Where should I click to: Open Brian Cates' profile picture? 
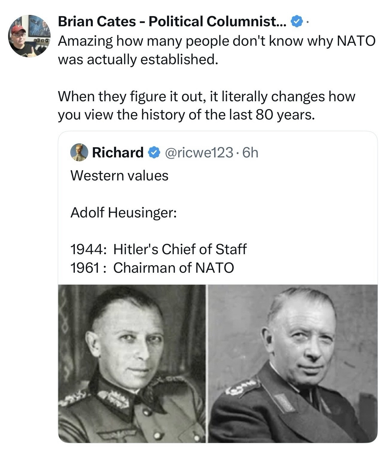tap(29, 36)
